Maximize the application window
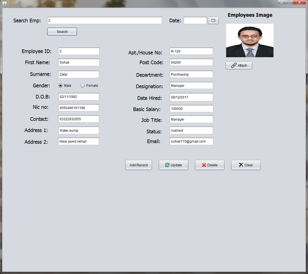 (x=289, y=3)
